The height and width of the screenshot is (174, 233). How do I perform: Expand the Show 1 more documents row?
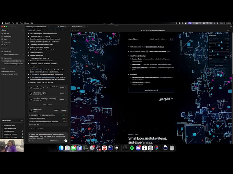pyautogui.click(x=48, y=104)
